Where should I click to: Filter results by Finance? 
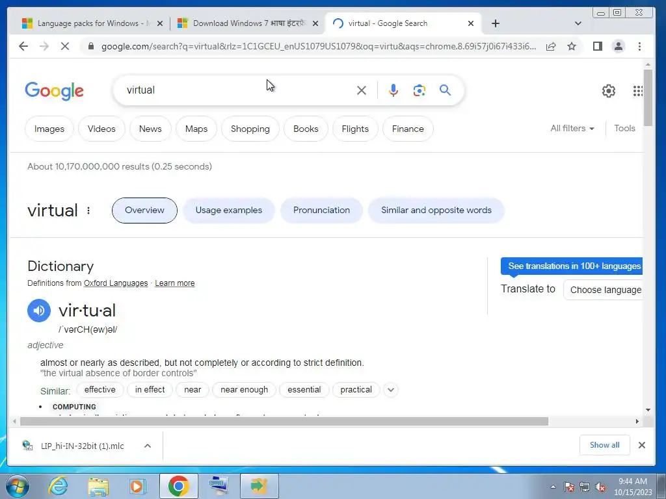[408, 129]
